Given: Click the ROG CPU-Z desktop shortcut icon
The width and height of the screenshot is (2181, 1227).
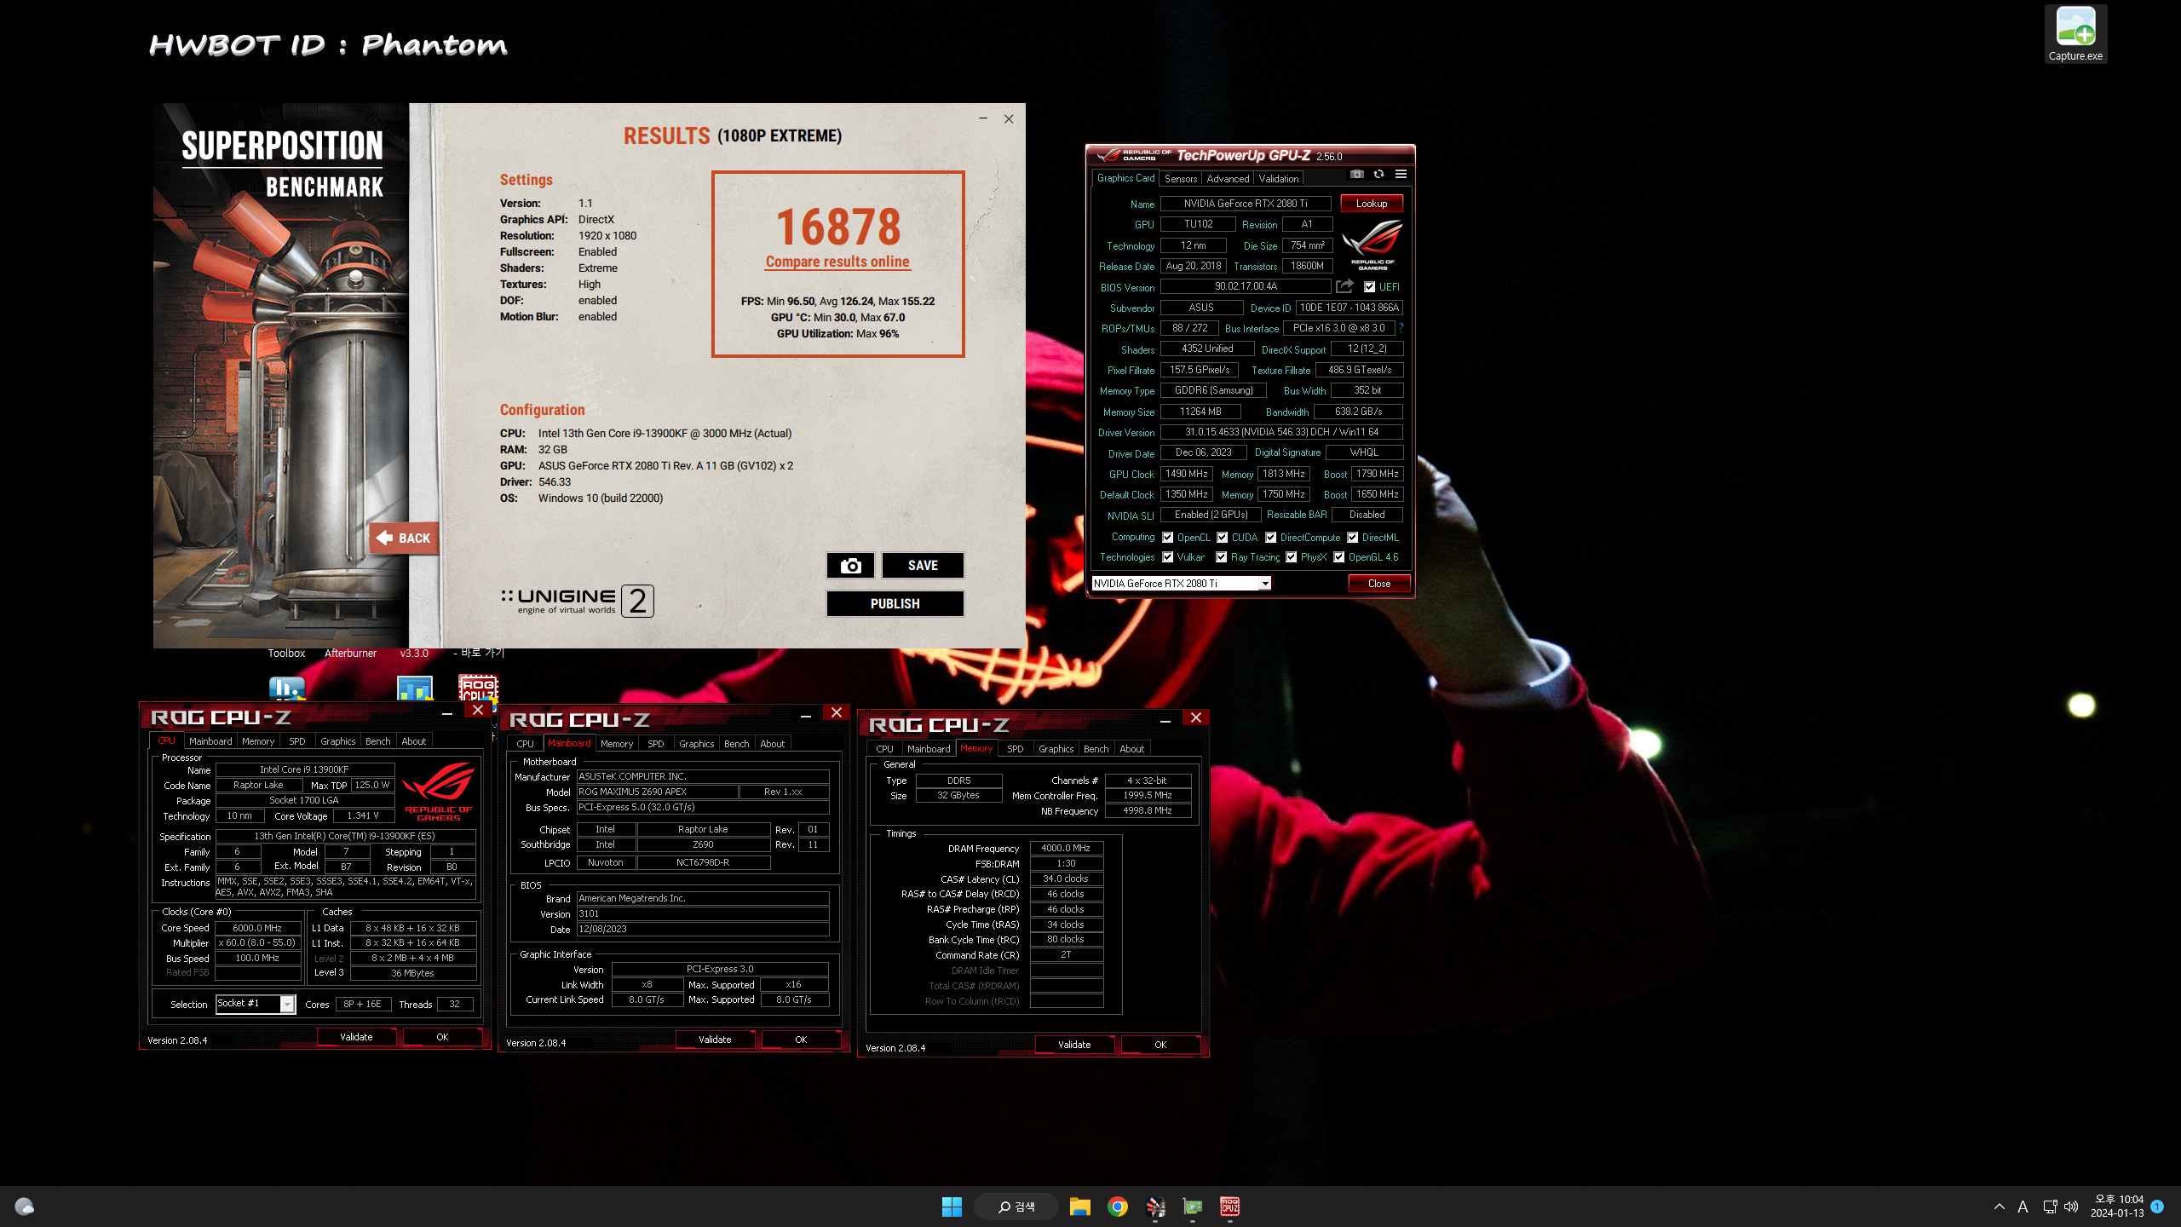Looking at the screenshot, I should (478, 687).
